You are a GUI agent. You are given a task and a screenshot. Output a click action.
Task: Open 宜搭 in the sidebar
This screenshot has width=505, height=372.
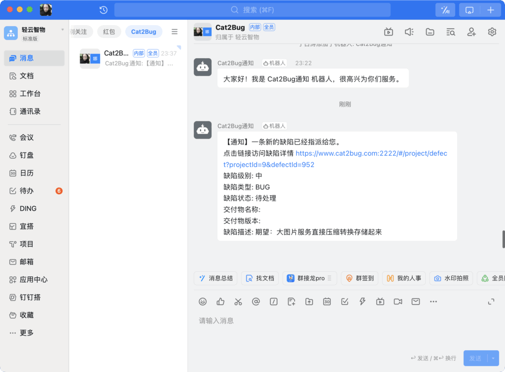[34, 226]
